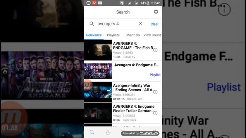Click the 03:37 duration label
246x138 pixels.
pyautogui.click(x=117, y=120)
